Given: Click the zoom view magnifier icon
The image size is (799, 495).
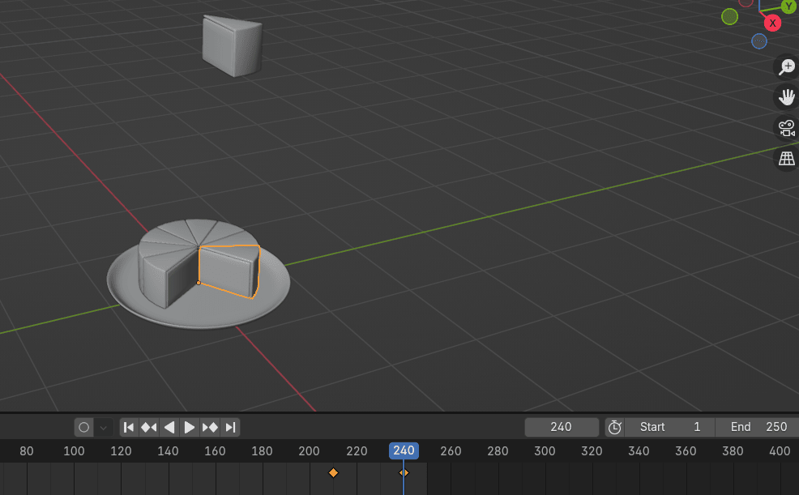Looking at the screenshot, I should (x=786, y=67).
